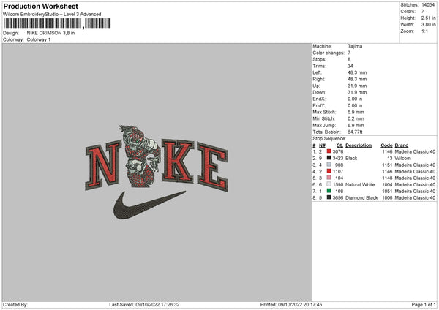Click the Width value 3.80 in

click(x=428, y=25)
